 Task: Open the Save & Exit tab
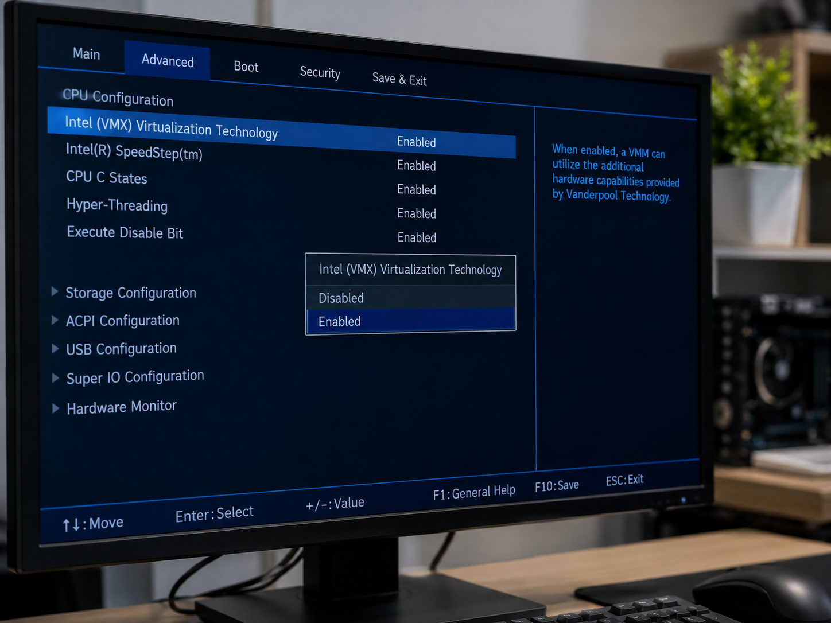399,79
